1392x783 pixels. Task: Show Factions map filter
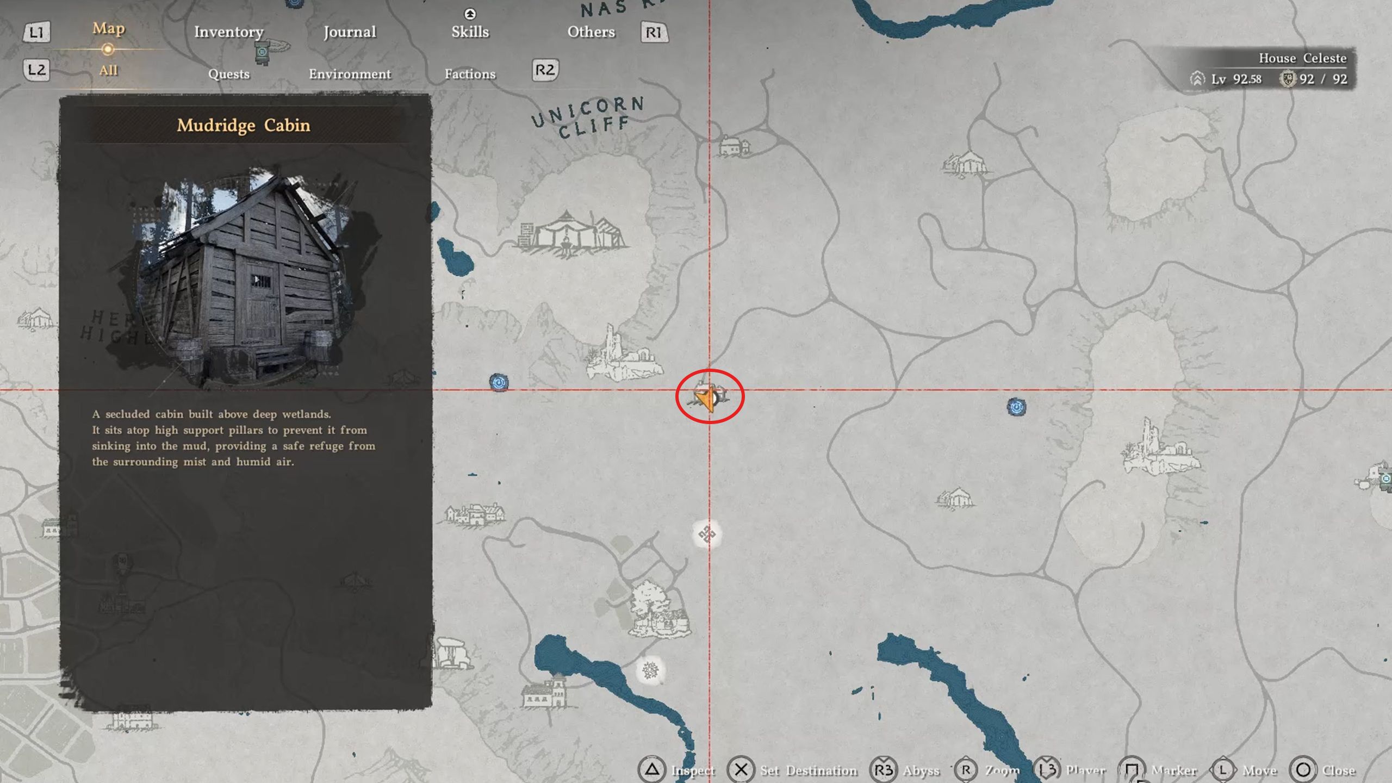pyautogui.click(x=470, y=74)
